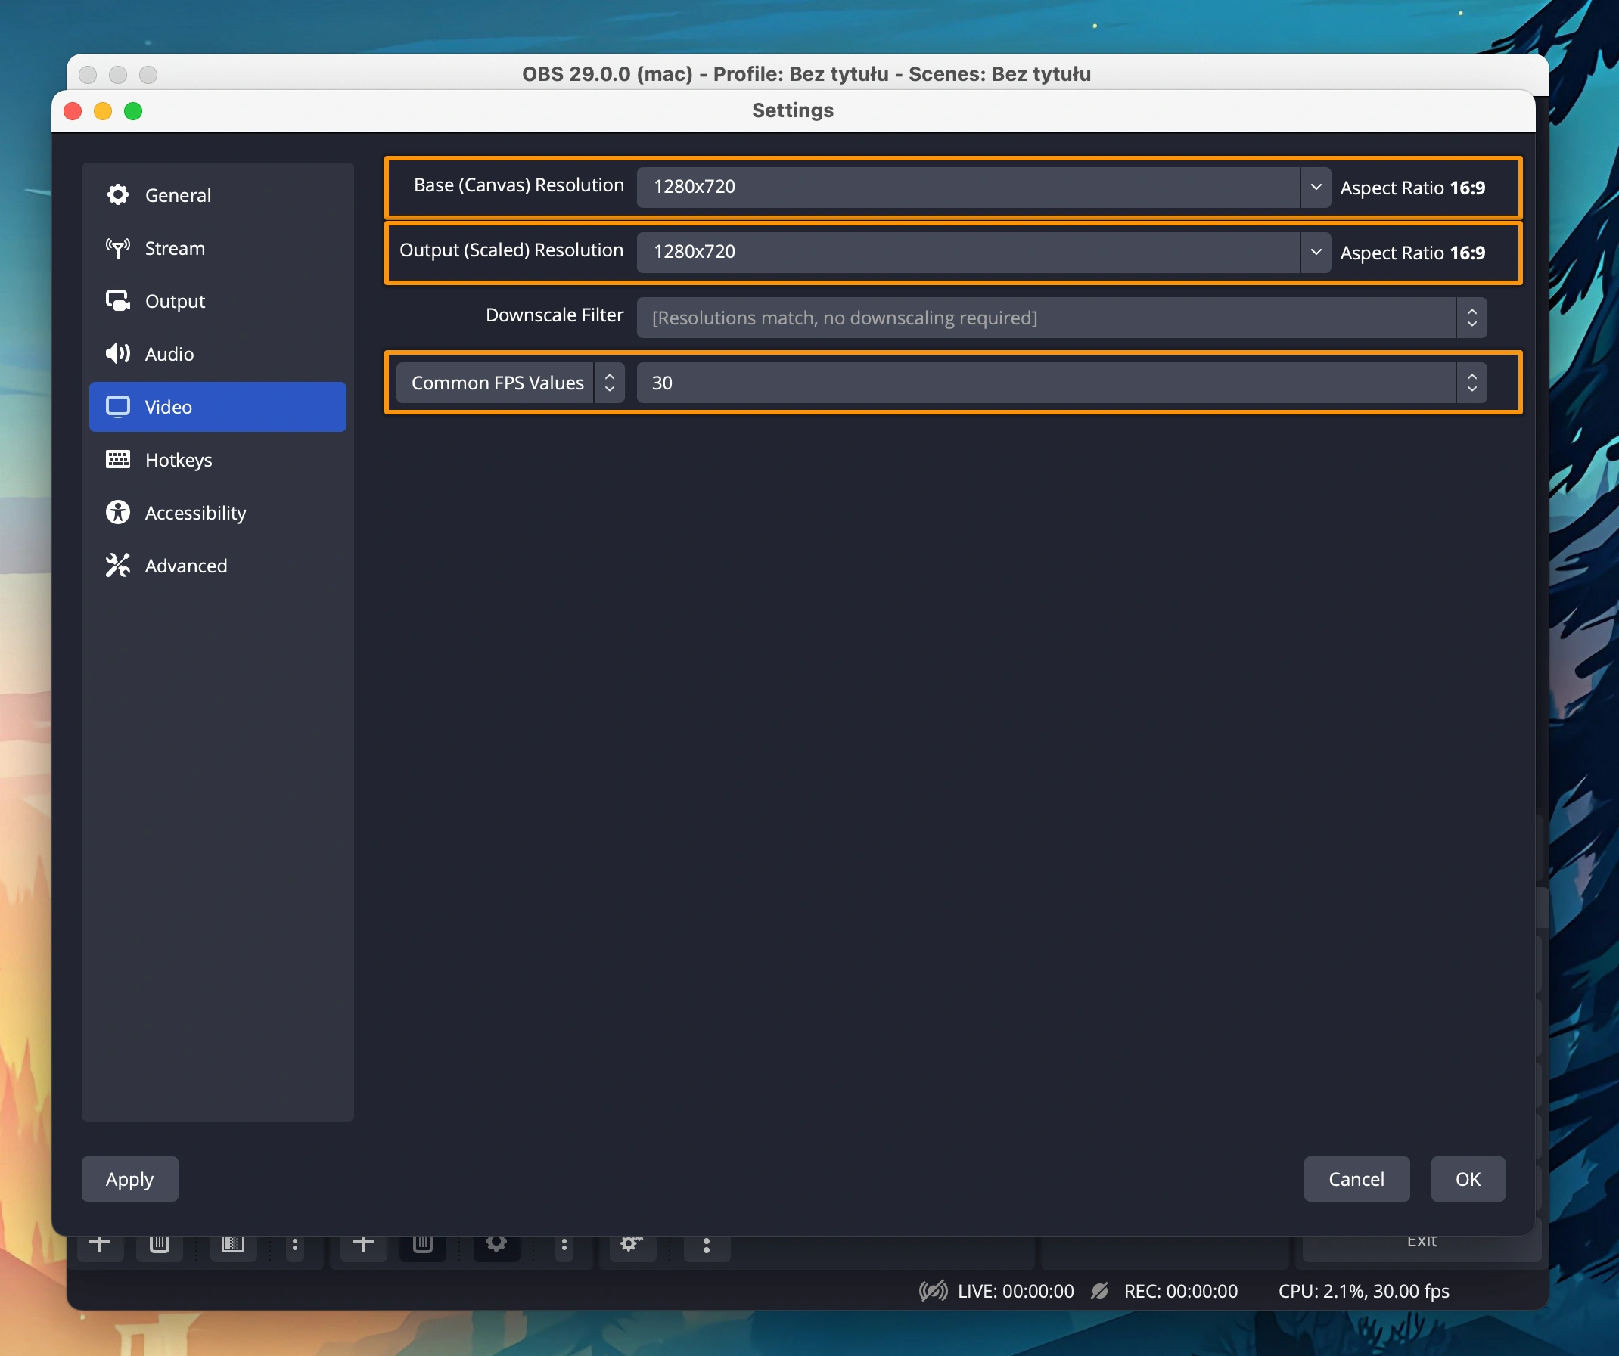Open the Downscale Filter dropdown
Viewport: 1619px width, 1356px height.
point(1060,318)
